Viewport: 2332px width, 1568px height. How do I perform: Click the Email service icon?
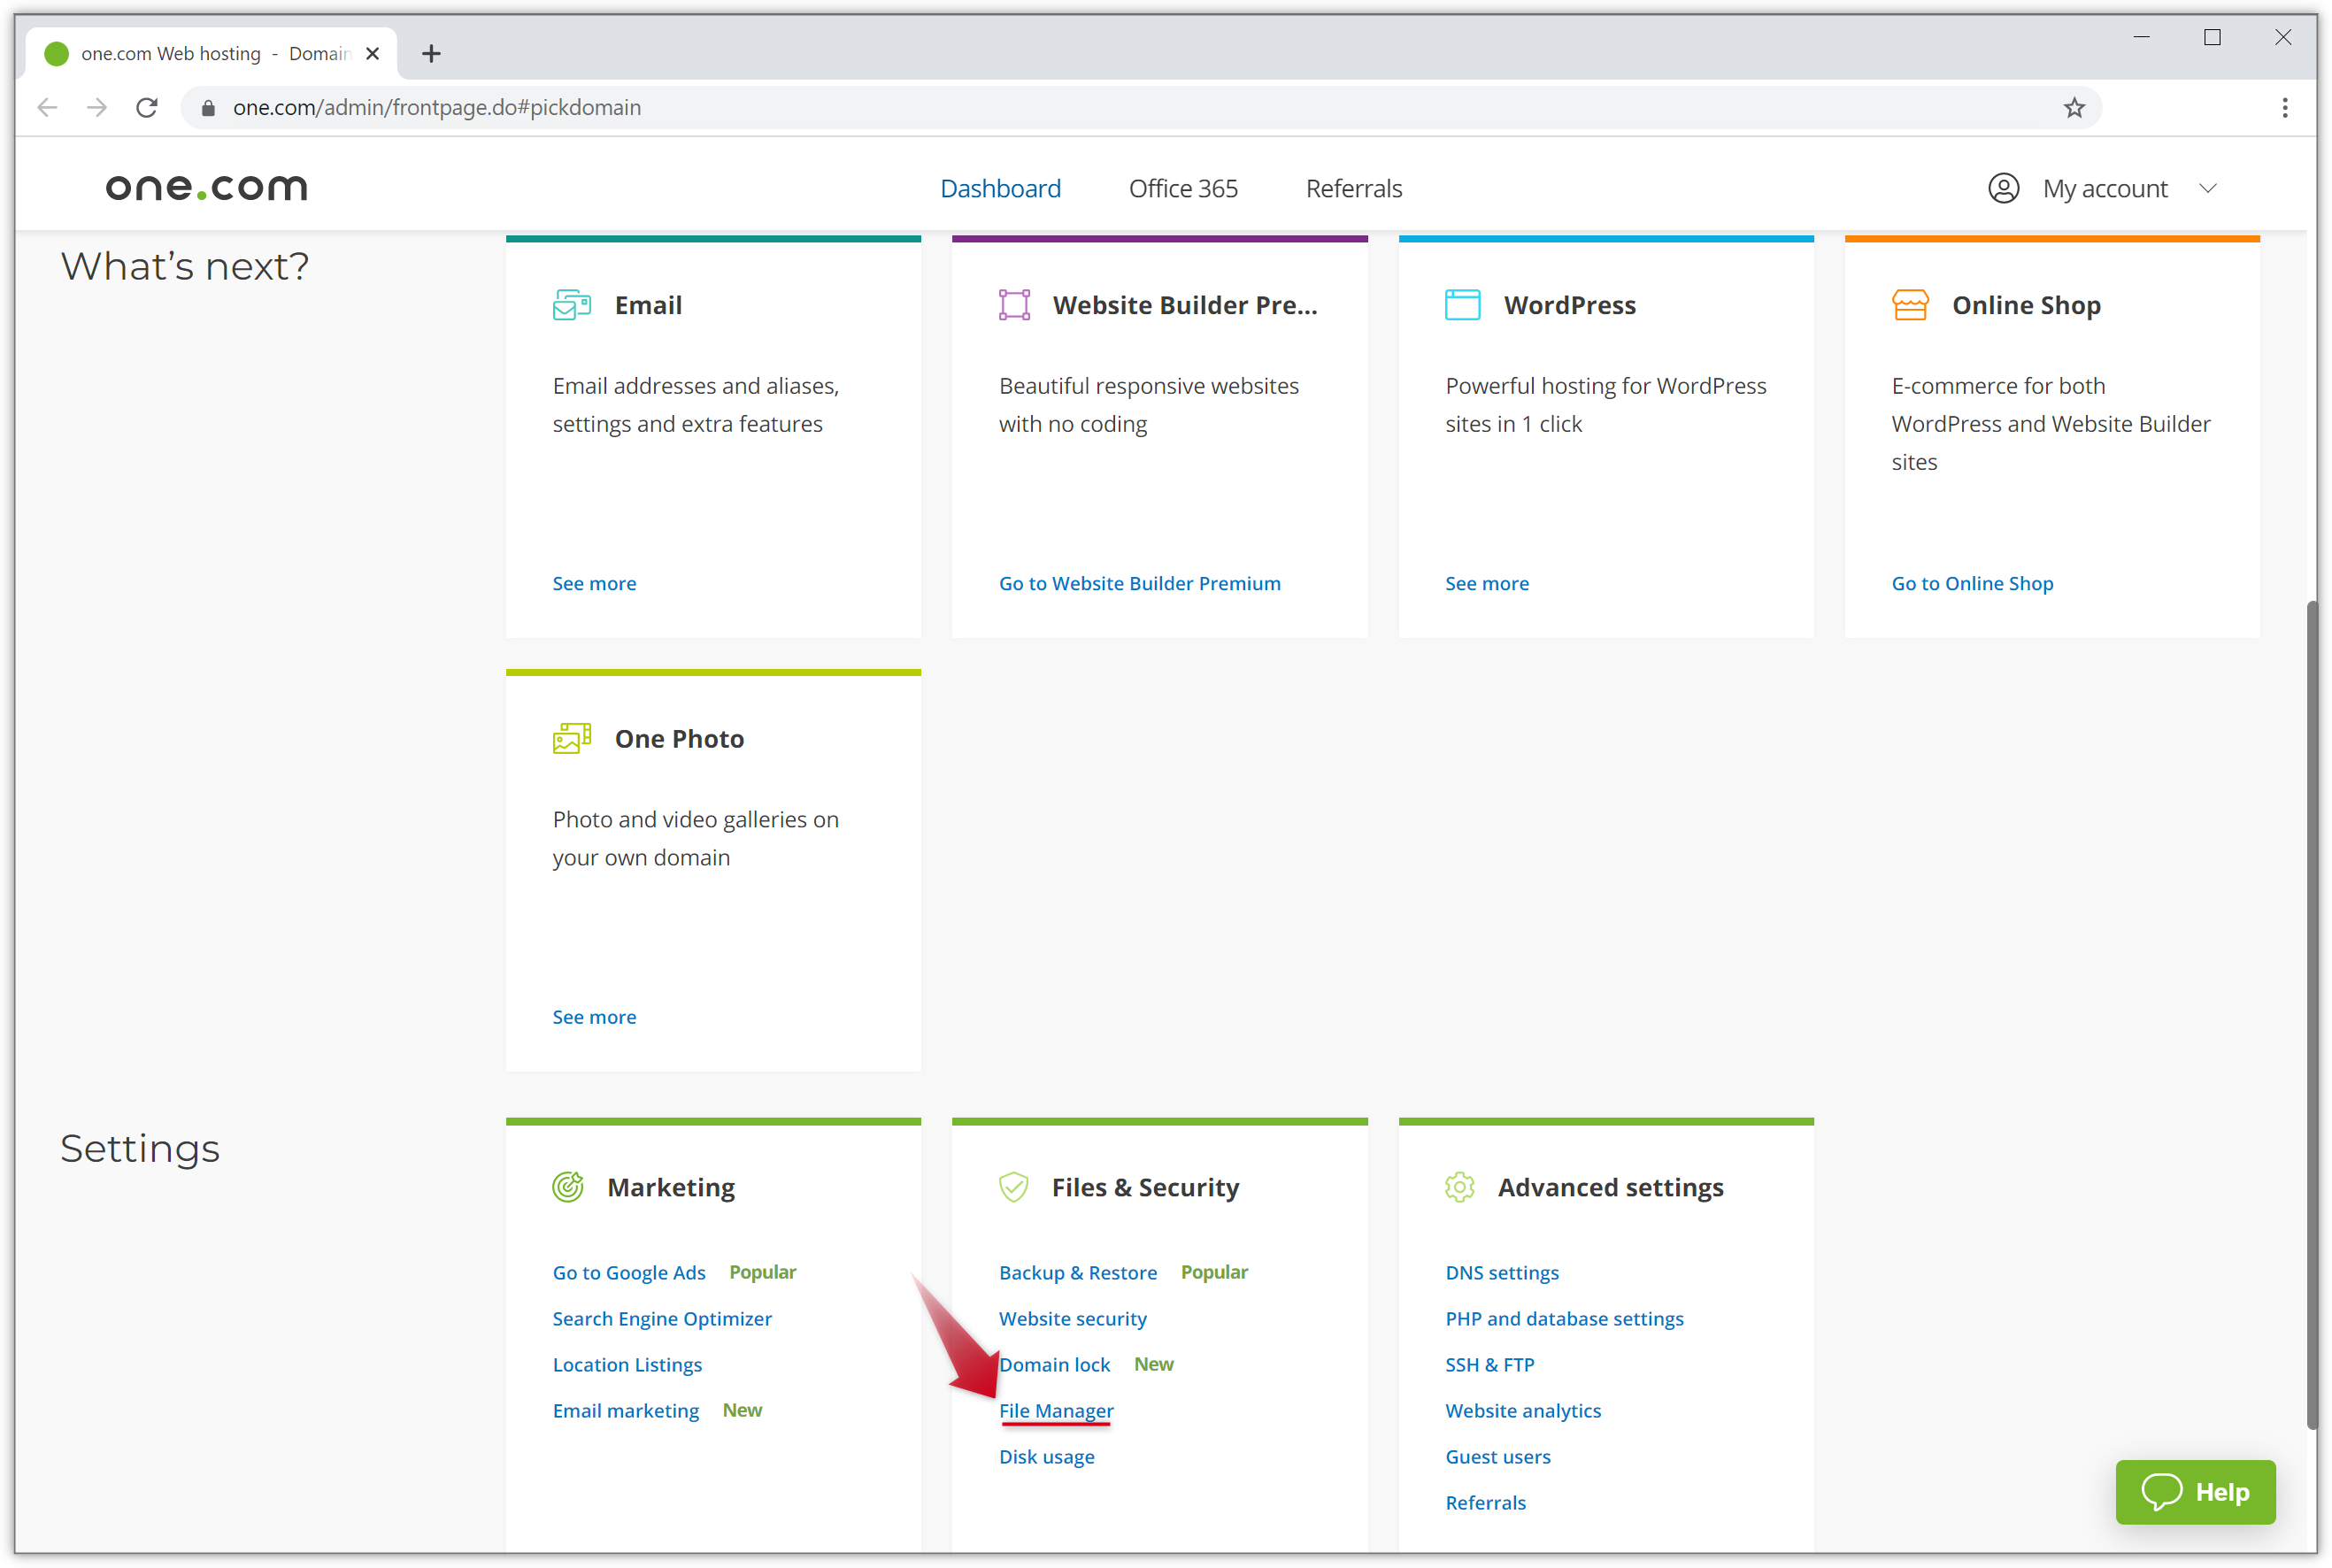coord(570,304)
